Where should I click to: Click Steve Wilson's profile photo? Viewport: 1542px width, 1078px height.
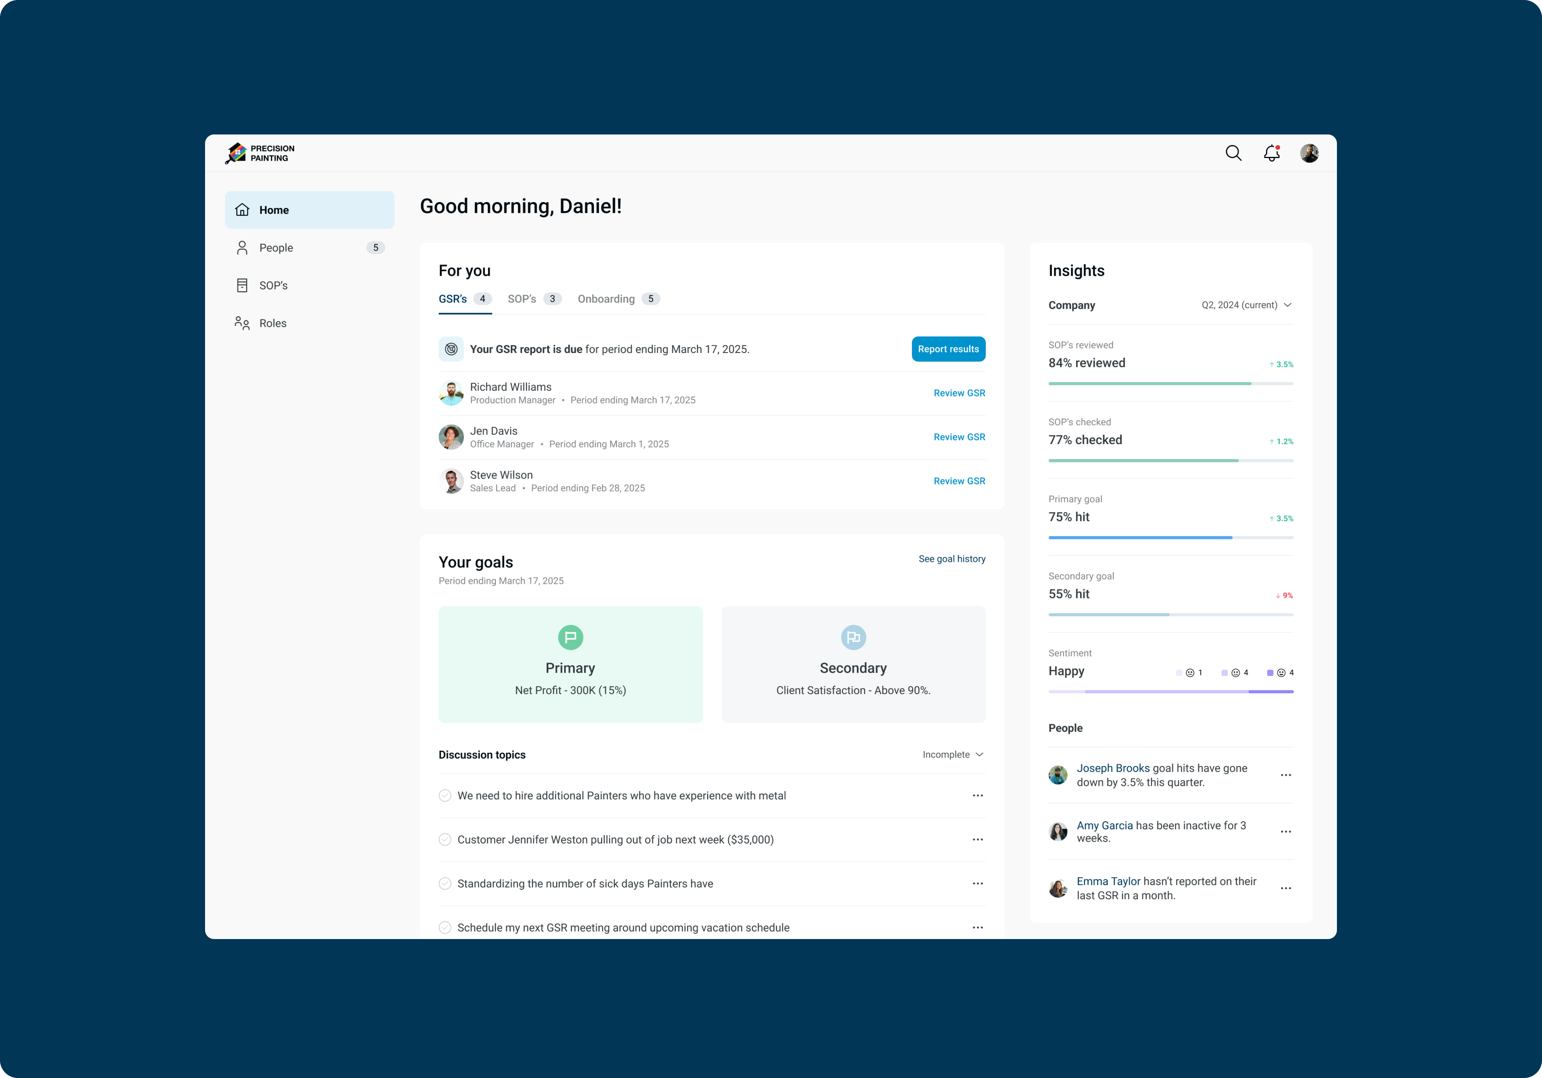[x=450, y=481]
